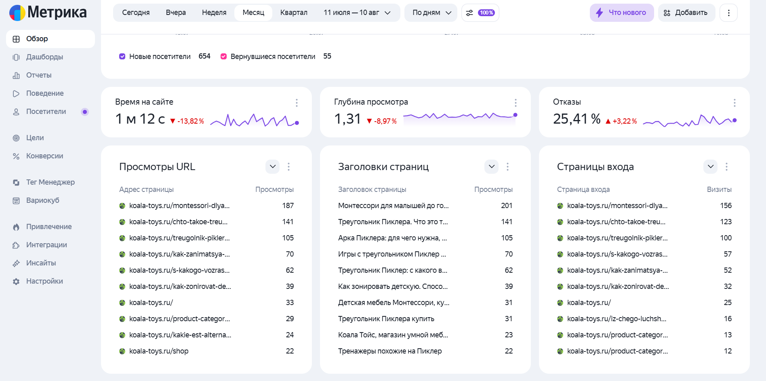Open the three-dot menu in top toolbar
Image resolution: width=766 pixels, height=381 pixels.
click(x=728, y=13)
